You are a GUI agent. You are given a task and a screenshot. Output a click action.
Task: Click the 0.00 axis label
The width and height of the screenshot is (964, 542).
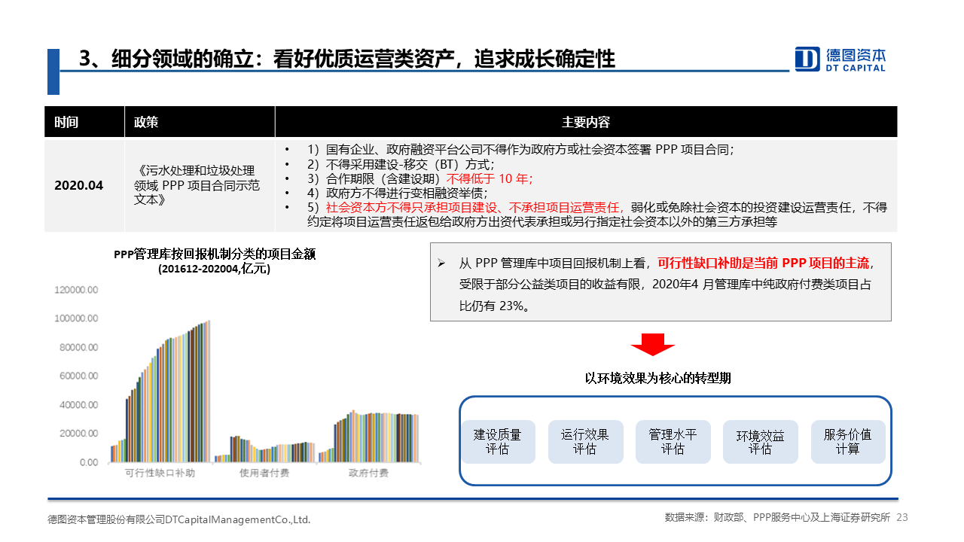(x=89, y=462)
